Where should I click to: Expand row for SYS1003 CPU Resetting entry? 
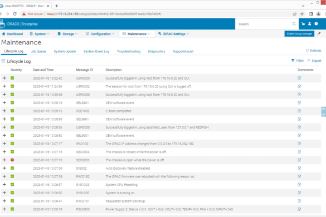pos(4,184)
